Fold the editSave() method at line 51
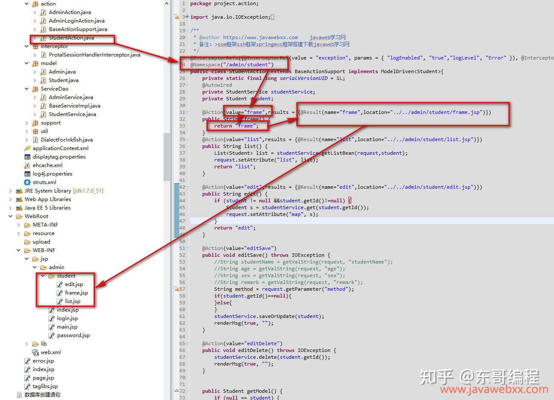This screenshot has height=400, width=554. point(187,248)
